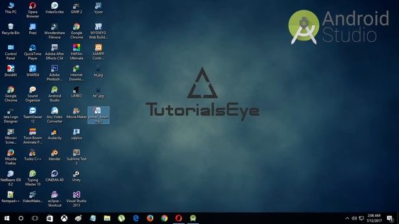Open the Action Center notifications icon
Viewport: 399px width, 224px height.
(x=390, y=218)
